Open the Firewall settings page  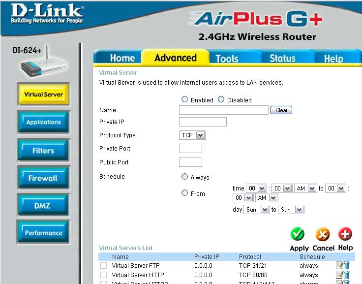pos(43,179)
